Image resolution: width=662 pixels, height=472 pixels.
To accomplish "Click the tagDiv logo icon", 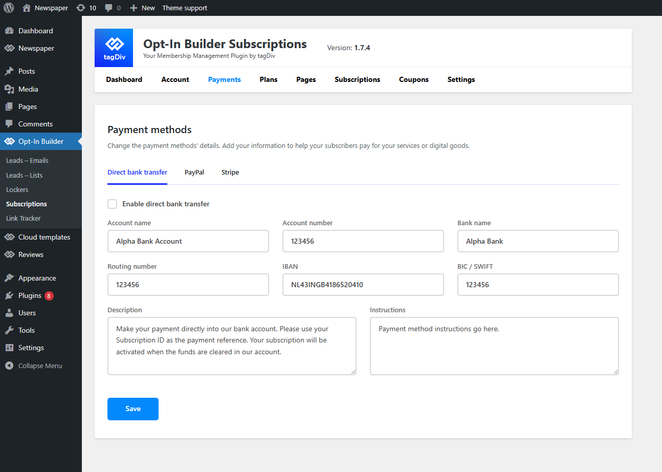I will (114, 48).
